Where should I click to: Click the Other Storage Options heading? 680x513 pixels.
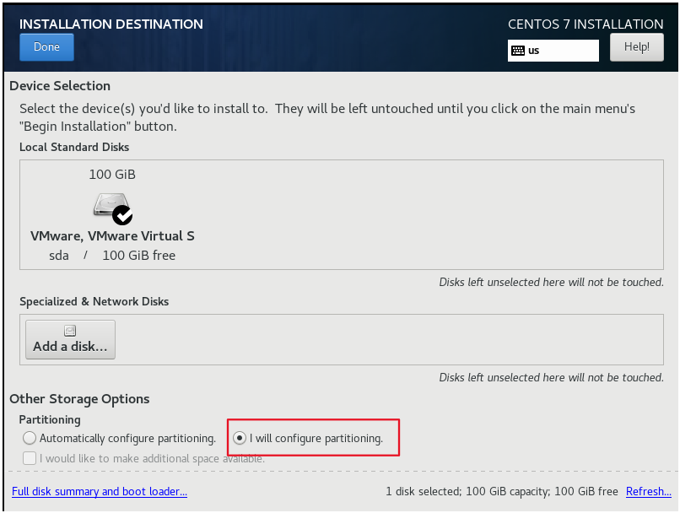[79, 398]
